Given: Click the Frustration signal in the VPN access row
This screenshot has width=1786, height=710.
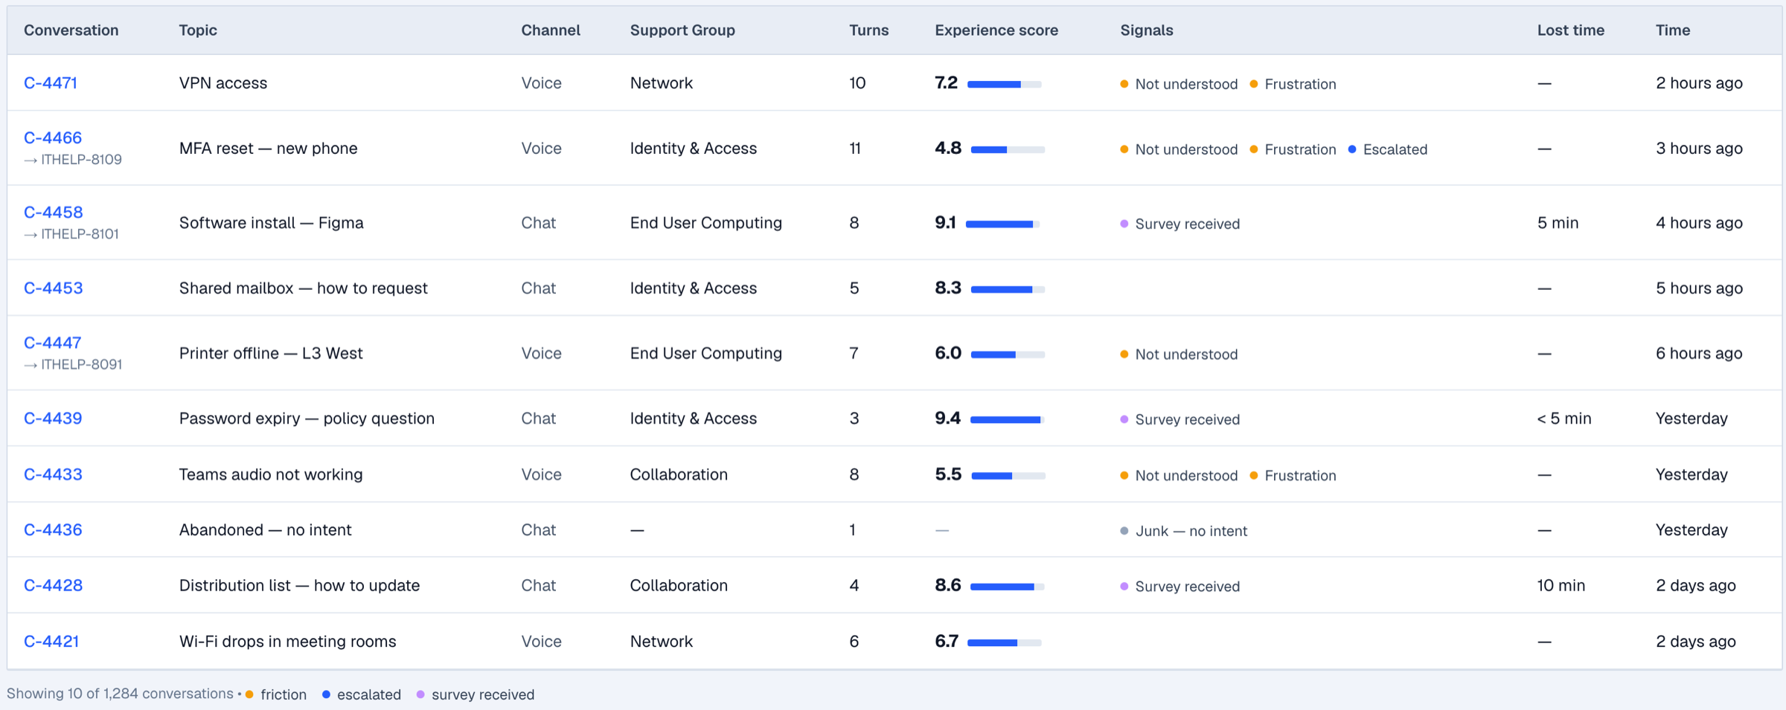Looking at the screenshot, I should click(1293, 84).
